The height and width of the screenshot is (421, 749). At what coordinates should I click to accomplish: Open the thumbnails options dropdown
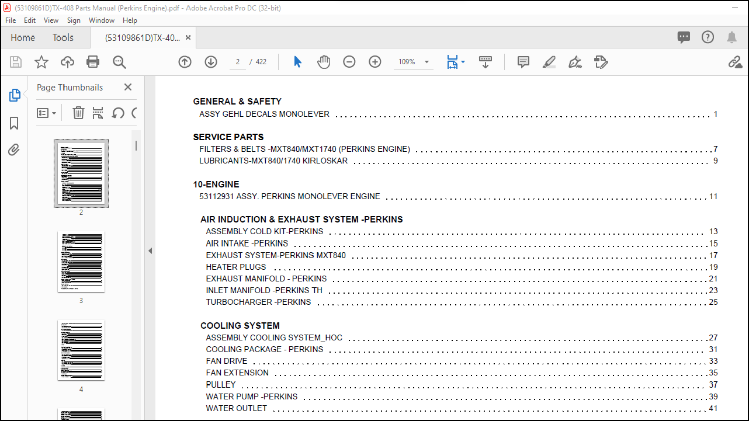[47, 113]
